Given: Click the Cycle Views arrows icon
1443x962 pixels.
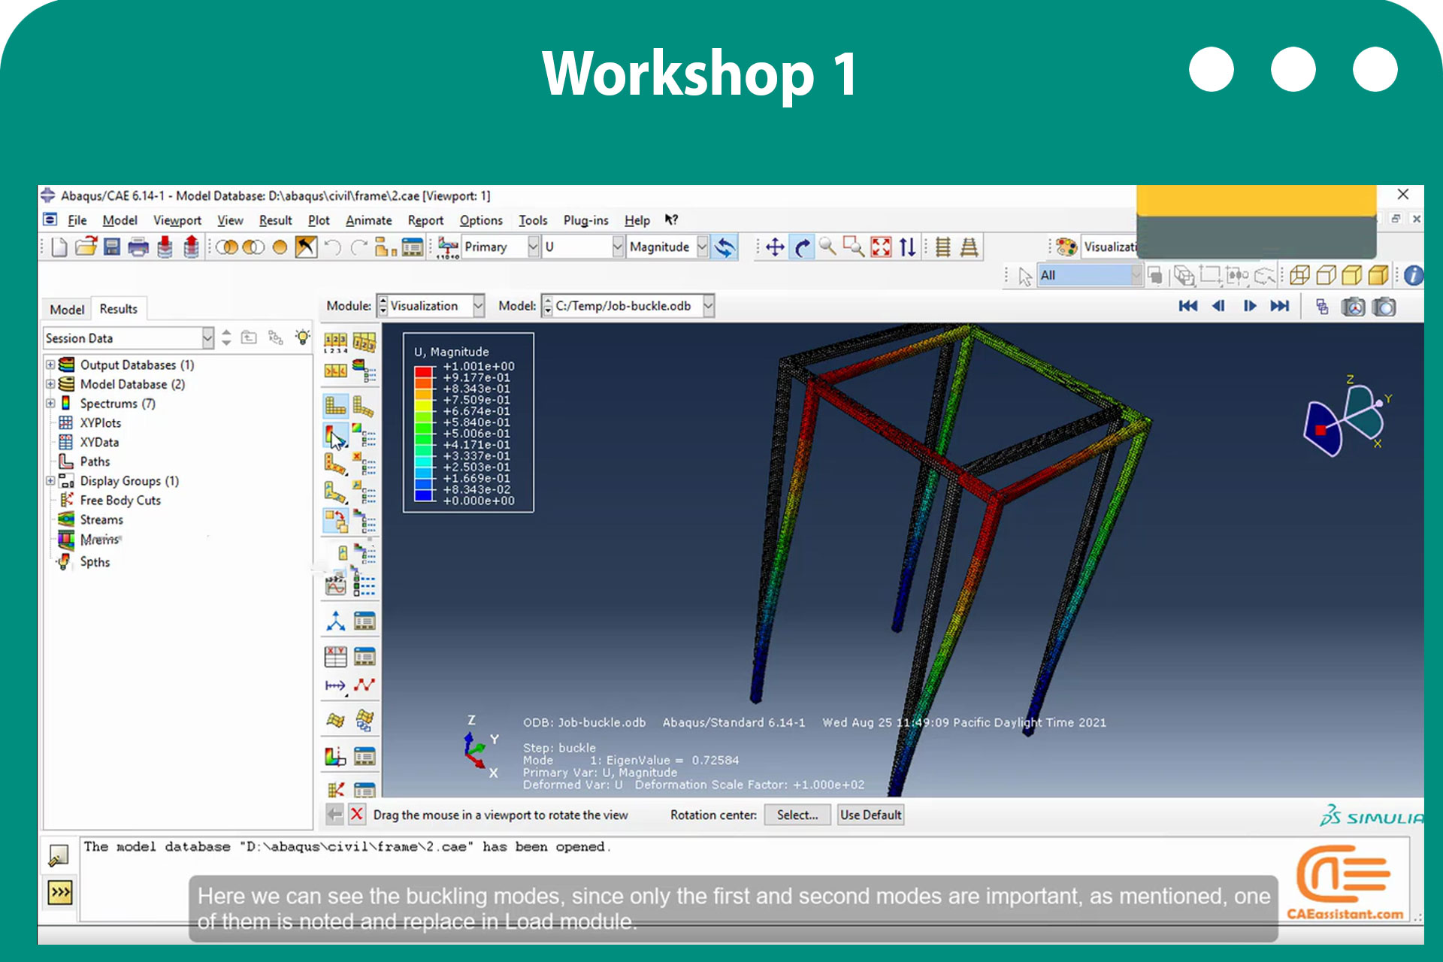Looking at the screenshot, I should (908, 247).
